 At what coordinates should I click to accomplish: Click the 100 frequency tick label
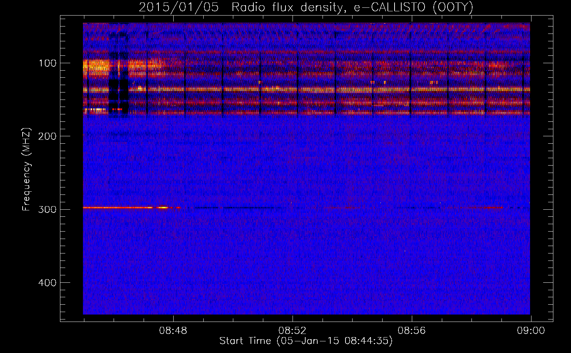48,63
